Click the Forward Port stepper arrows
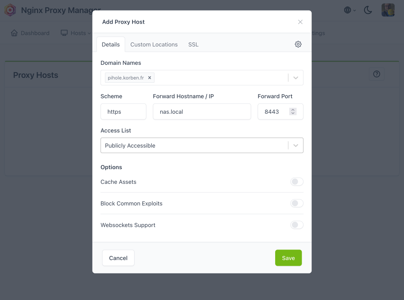The width and height of the screenshot is (404, 300). [293, 112]
